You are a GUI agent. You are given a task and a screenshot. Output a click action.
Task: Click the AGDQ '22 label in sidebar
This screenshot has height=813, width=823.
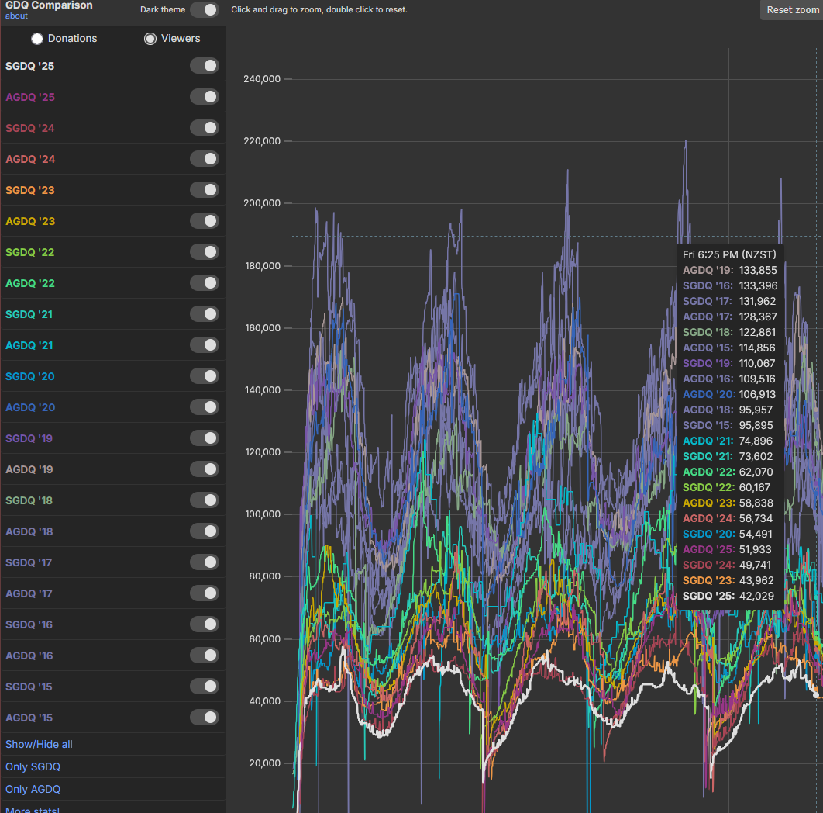pos(30,283)
